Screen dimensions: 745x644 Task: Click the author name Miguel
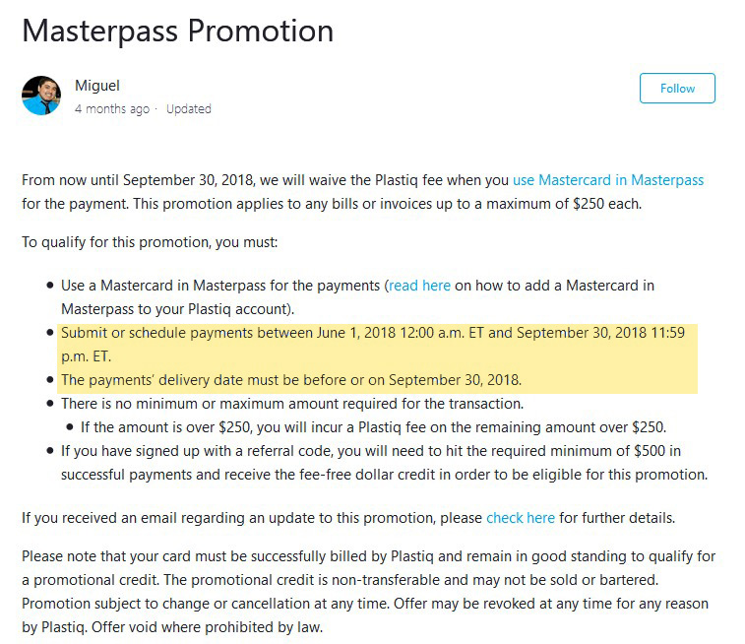tap(96, 86)
